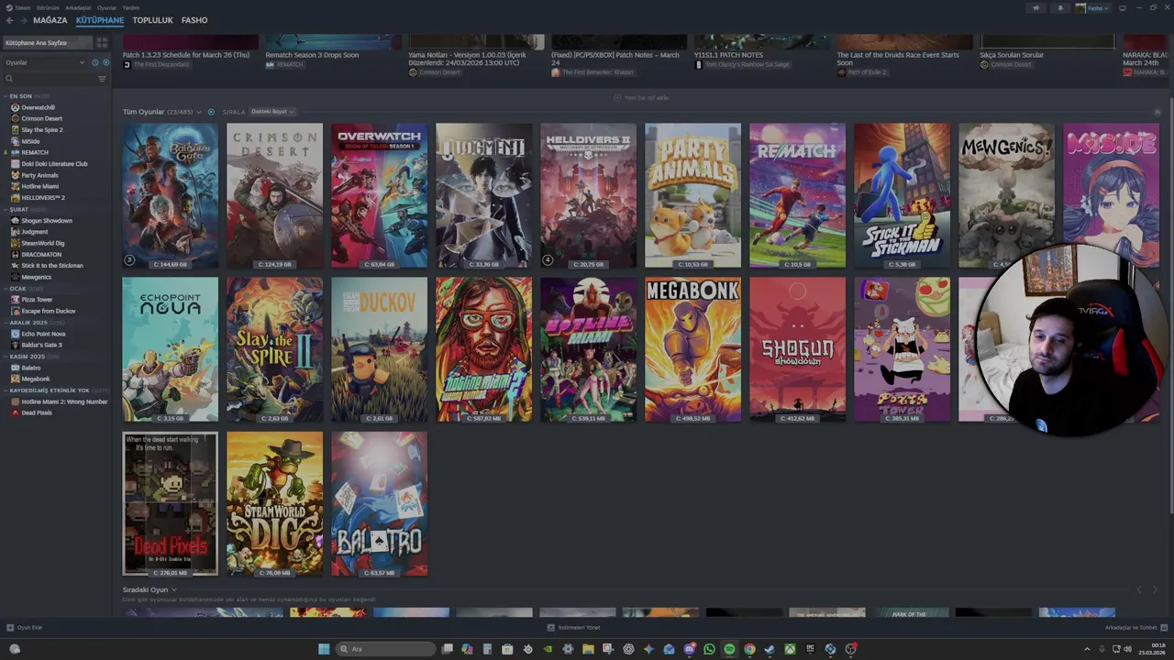Toggle the ready-to-play filter in sidebar
Viewport: 1174px width, 660px height.
[x=105, y=62]
